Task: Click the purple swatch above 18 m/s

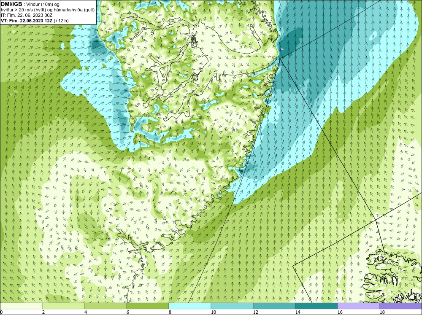Action: [x=401, y=306]
